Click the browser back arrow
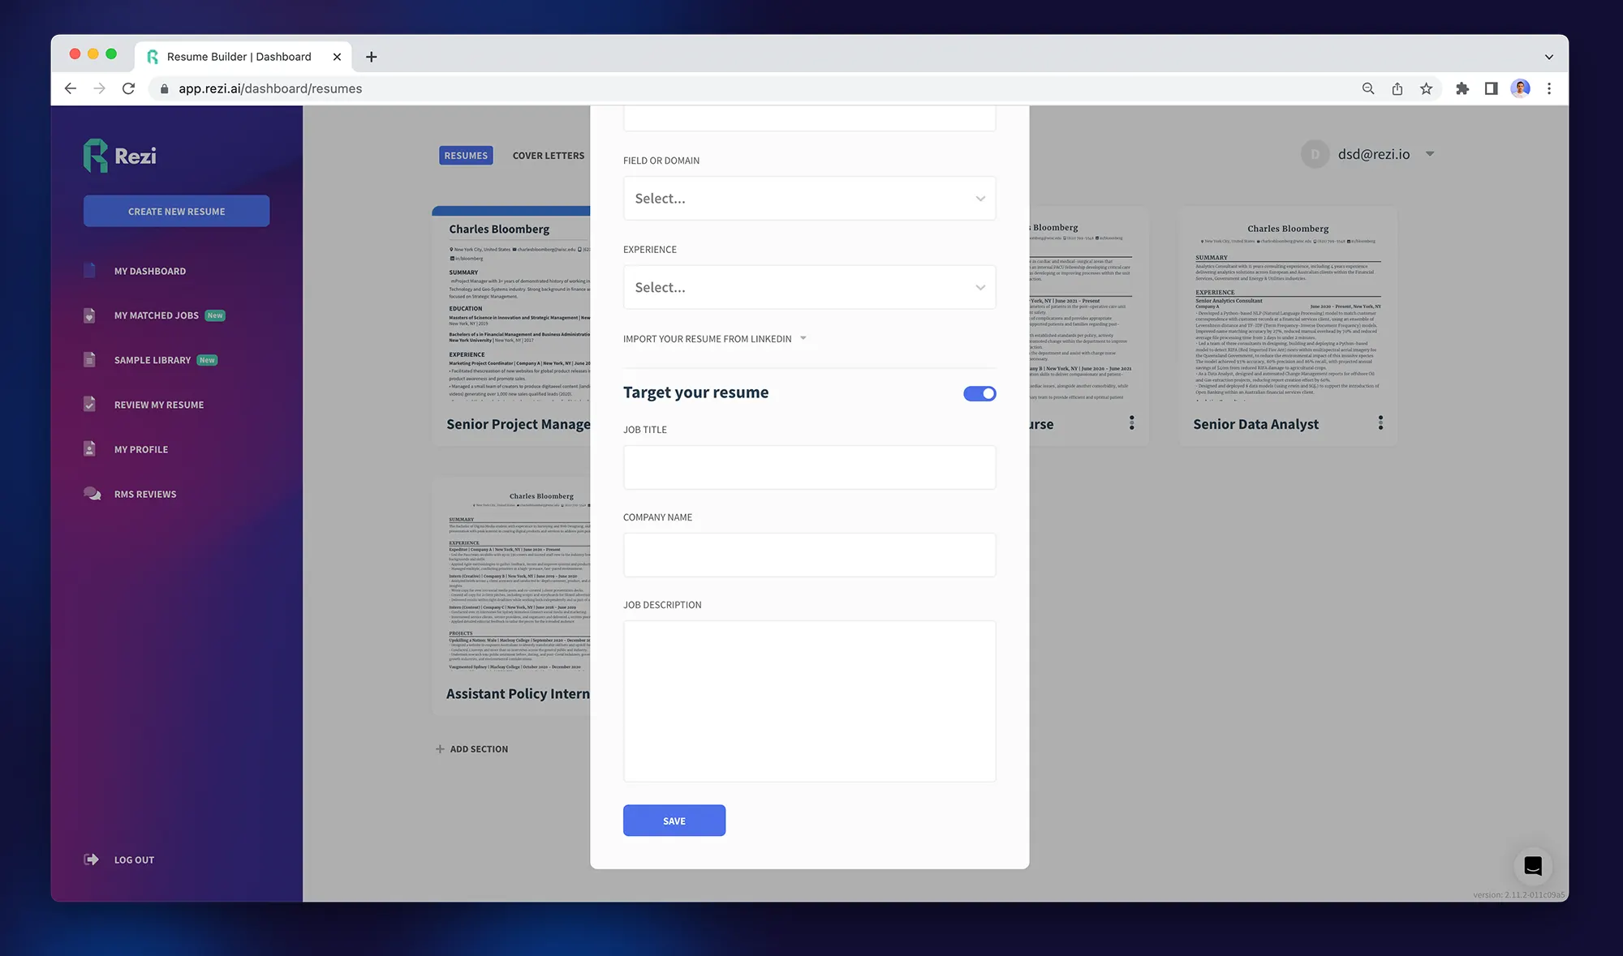Screen dimensions: 1623x956 coord(71,88)
